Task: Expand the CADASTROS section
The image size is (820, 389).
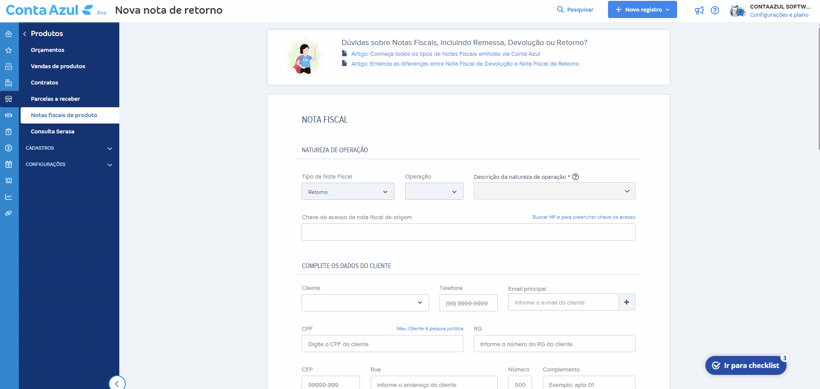Action: tap(69, 148)
